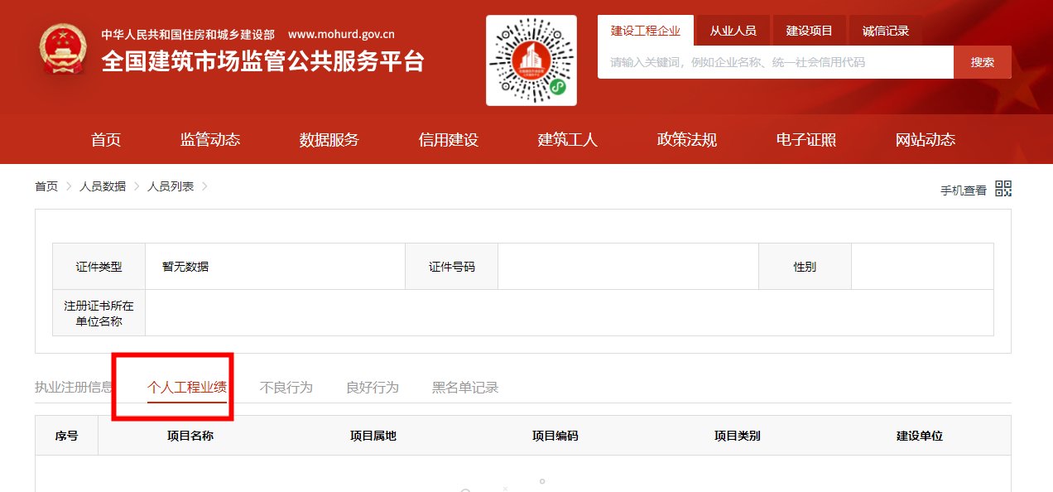
Task: Select the 建设工程企业 search tab
Action: coord(645,30)
